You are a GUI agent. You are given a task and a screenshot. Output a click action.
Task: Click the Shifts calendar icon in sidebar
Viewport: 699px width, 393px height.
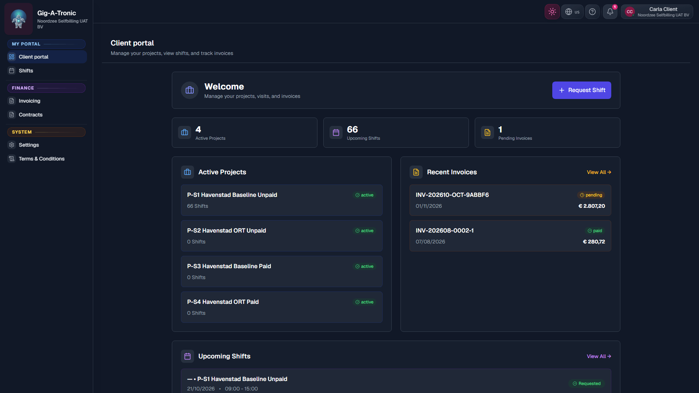[x=12, y=71]
